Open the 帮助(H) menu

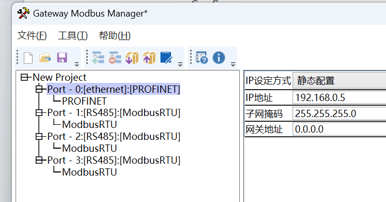click(x=115, y=36)
